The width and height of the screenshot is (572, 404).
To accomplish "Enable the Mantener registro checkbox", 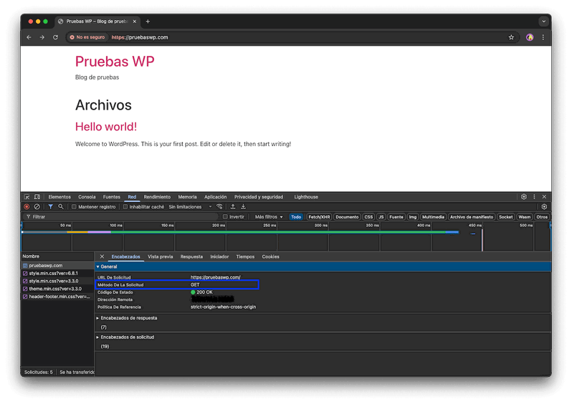I will (x=74, y=207).
